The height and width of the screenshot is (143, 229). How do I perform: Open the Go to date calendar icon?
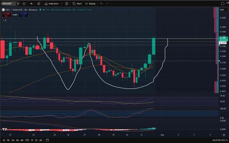click(x=47, y=140)
